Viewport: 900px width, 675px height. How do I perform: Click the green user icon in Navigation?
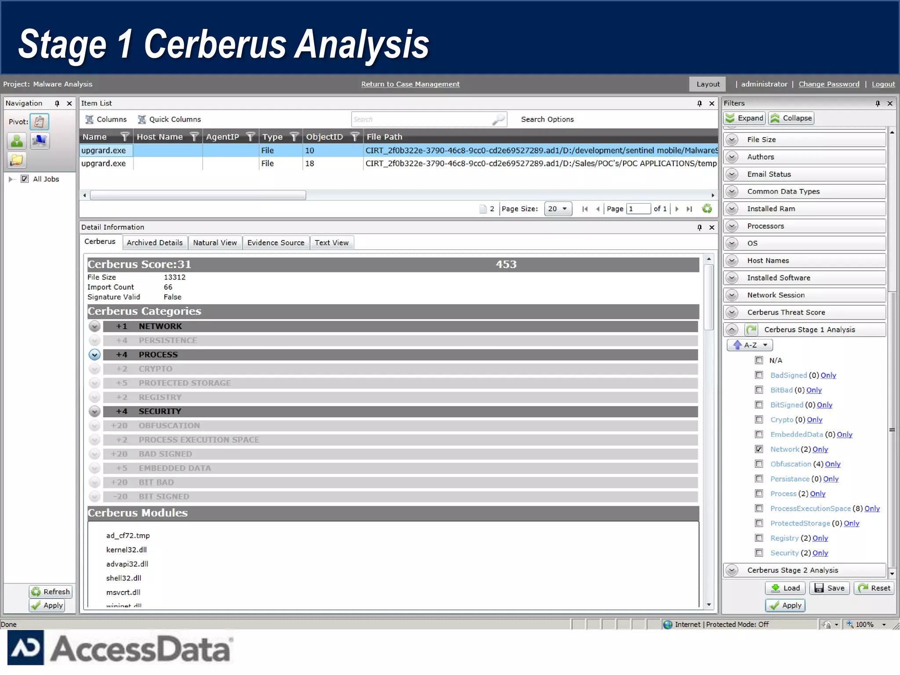point(17,141)
